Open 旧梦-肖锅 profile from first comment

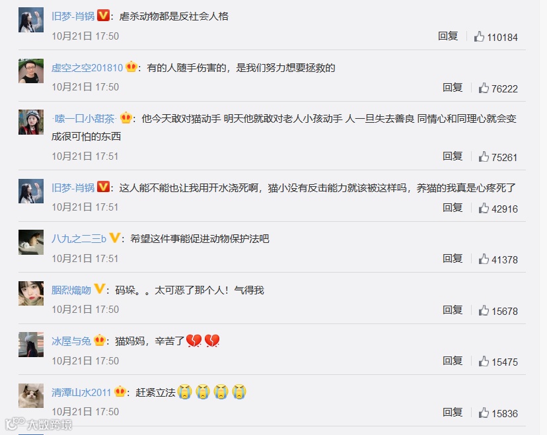tap(73, 16)
